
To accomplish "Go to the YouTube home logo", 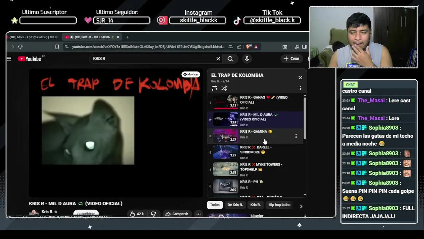I will pyautogui.click(x=29, y=59).
